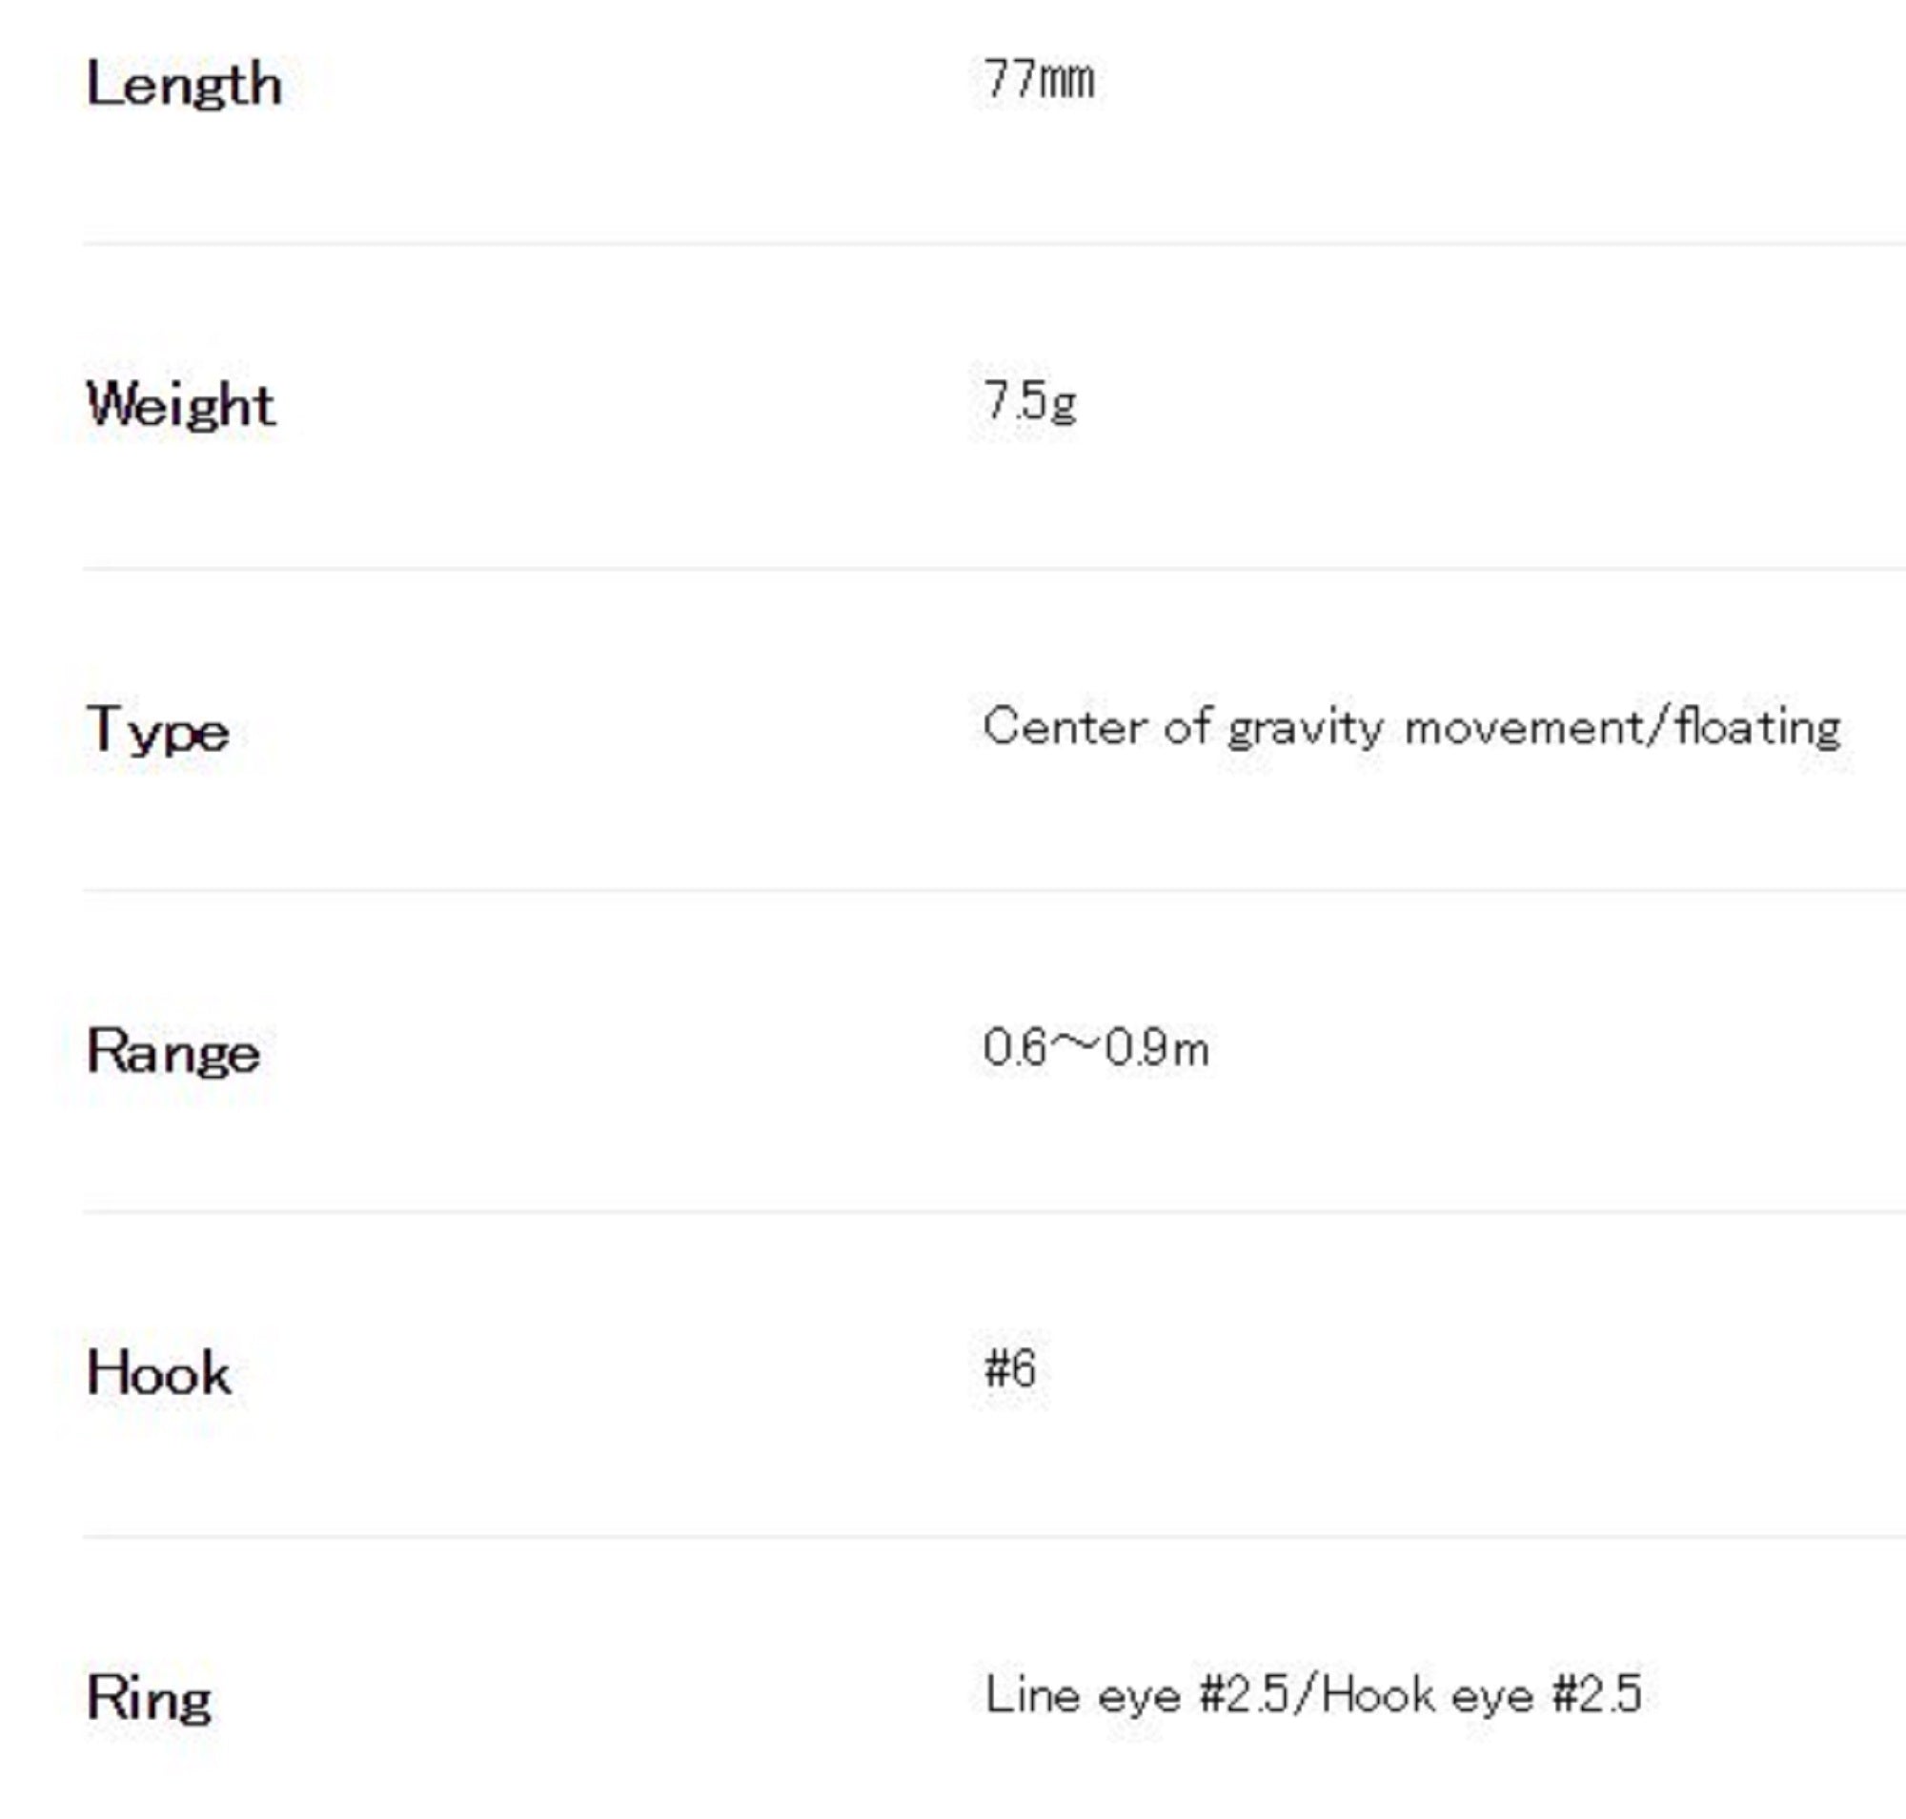Screen dimensions: 1906x1819
Task: Click the 'Hook eye #2.5' text
Action: tap(1480, 1696)
